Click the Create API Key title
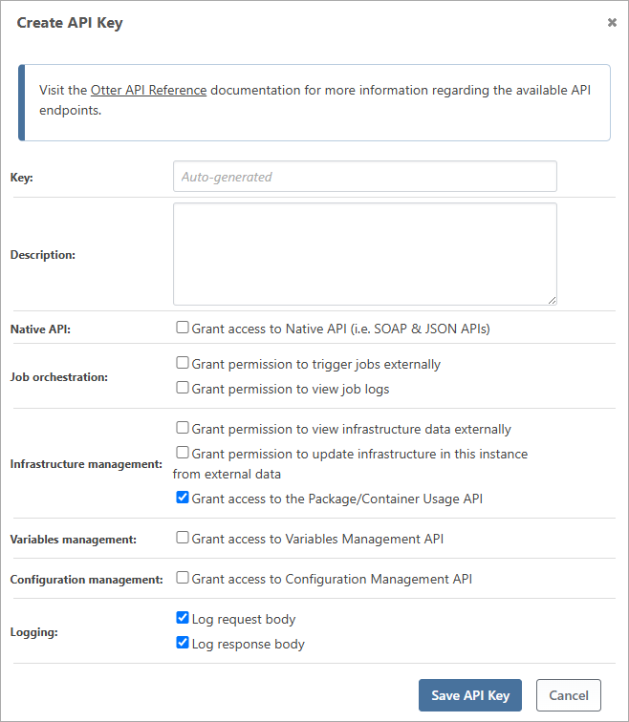This screenshot has height=722, width=629. tap(70, 23)
